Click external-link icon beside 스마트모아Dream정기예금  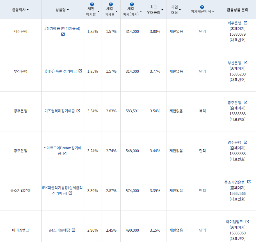pos(65,153)
